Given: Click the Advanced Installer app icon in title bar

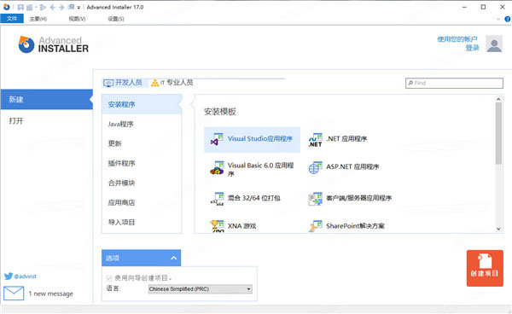Looking at the screenshot, I should [x=7, y=7].
